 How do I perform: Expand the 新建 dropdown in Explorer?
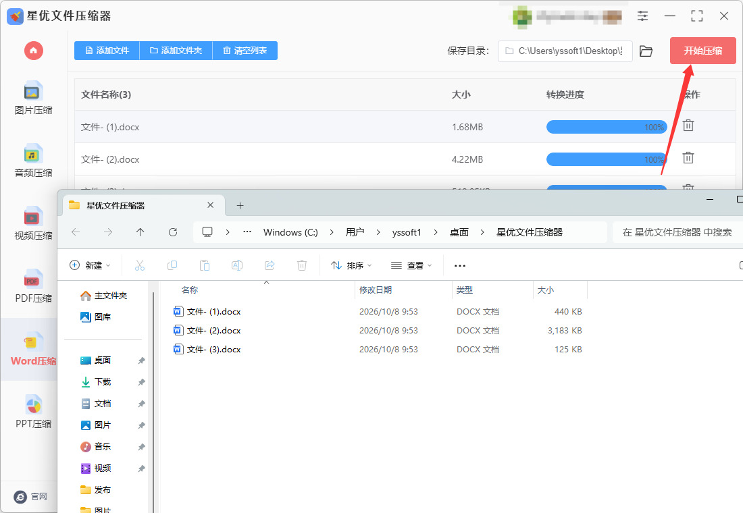tap(90, 265)
